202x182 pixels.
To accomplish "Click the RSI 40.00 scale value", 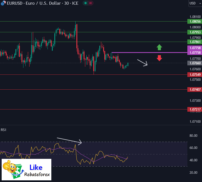I will [193, 160].
